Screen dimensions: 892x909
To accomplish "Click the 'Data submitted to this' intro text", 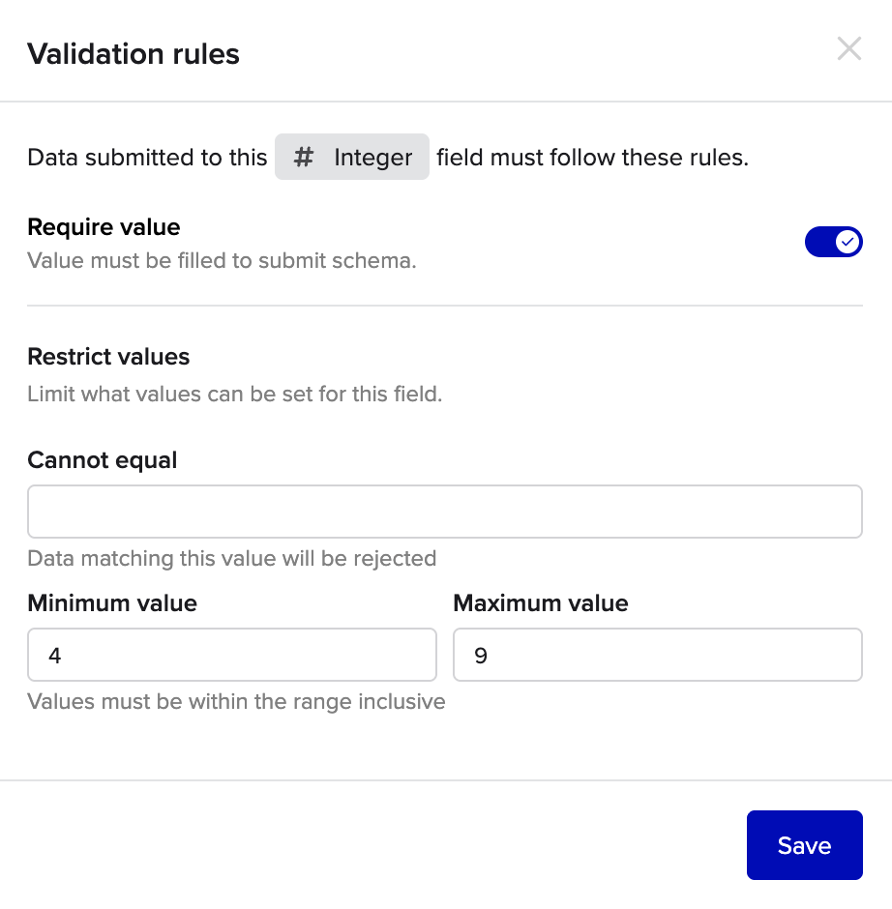I will click(147, 158).
